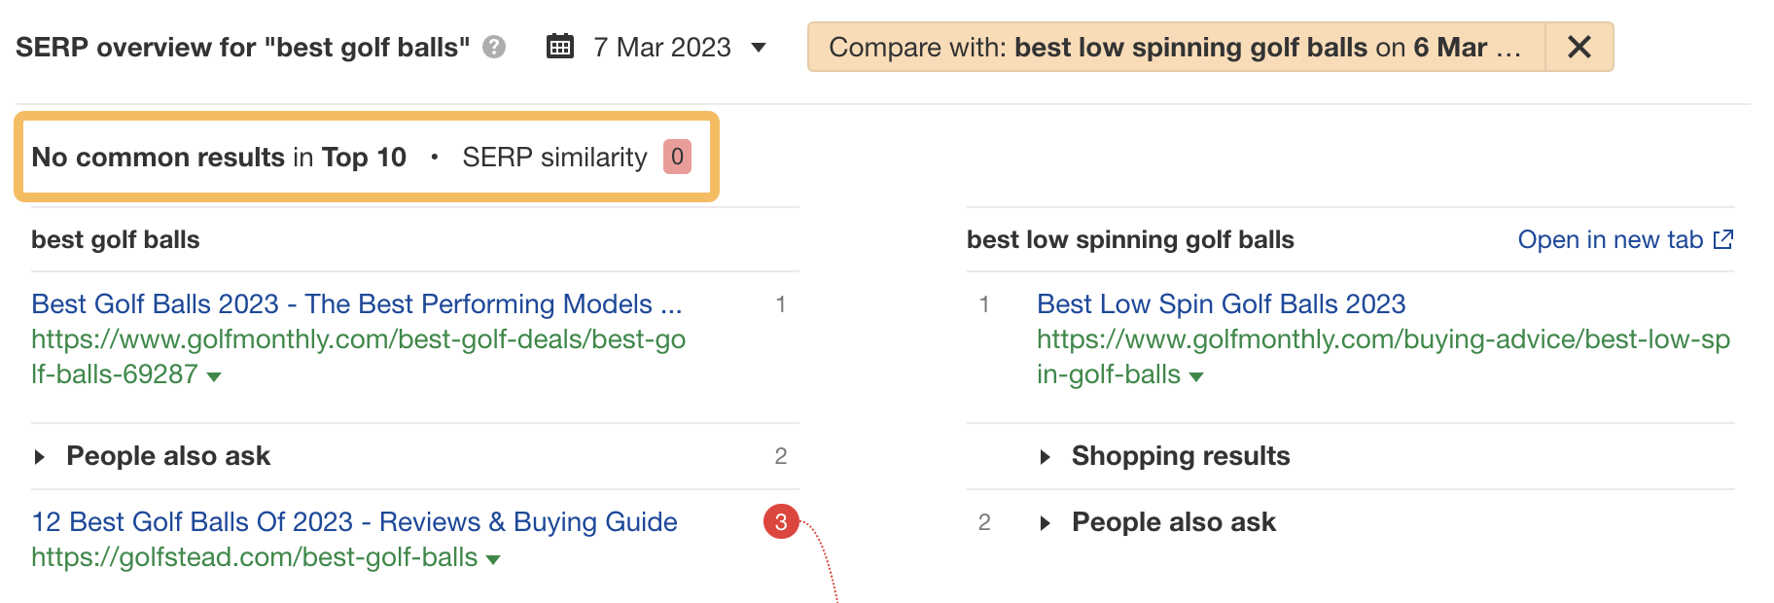1774x603 pixels.
Task: Expand the best-low-spin-golf-balls URL dropdown caret
Action: tap(1196, 376)
